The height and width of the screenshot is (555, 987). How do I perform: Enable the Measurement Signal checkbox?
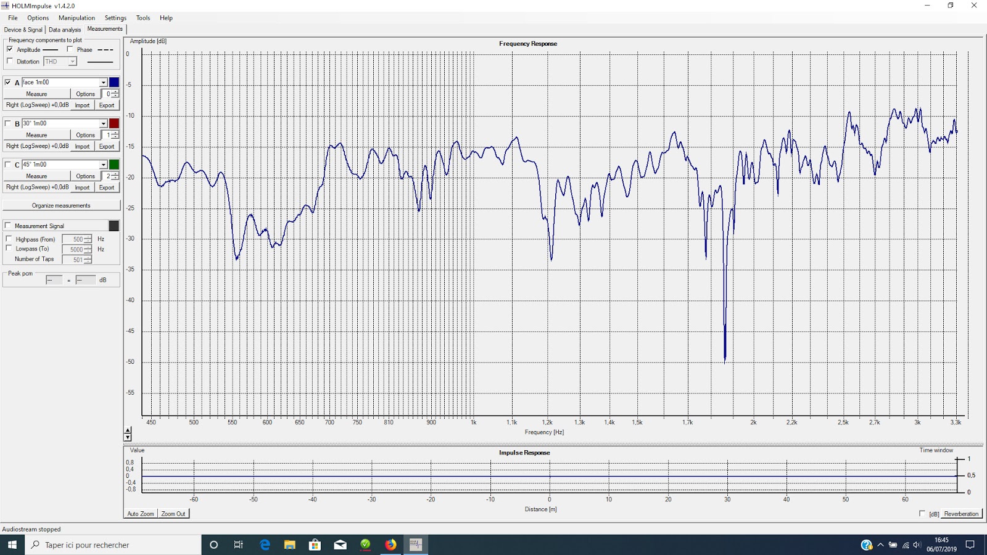pyautogui.click(x=8, y=226)
